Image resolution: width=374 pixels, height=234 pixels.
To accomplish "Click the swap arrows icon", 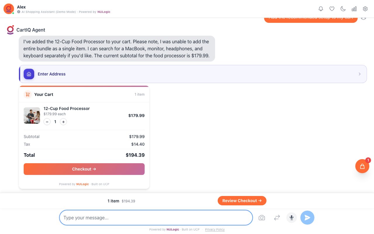I will pyautogui.click(x=277, y=218).
